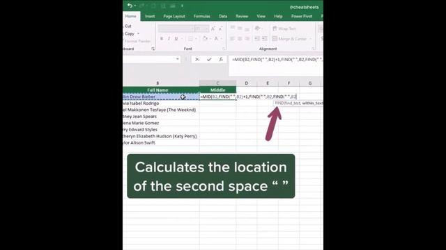The width and height of the screenshot is (446, 250).
Task: Select Align Left icon
Action: coord(233,39)
